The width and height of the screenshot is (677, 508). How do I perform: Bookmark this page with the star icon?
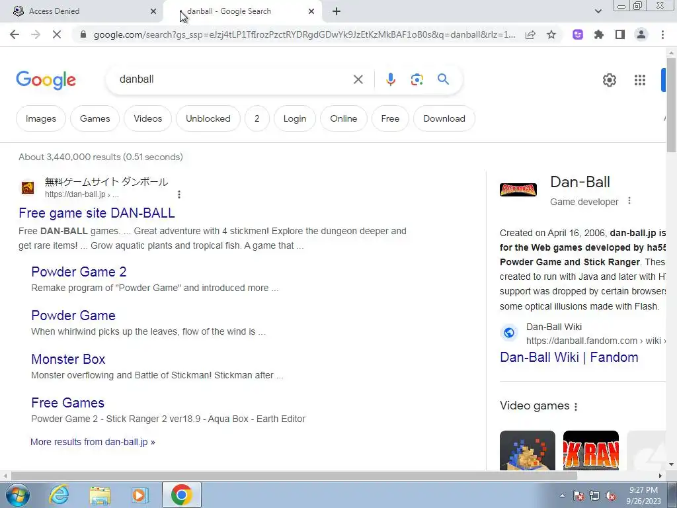551,34
